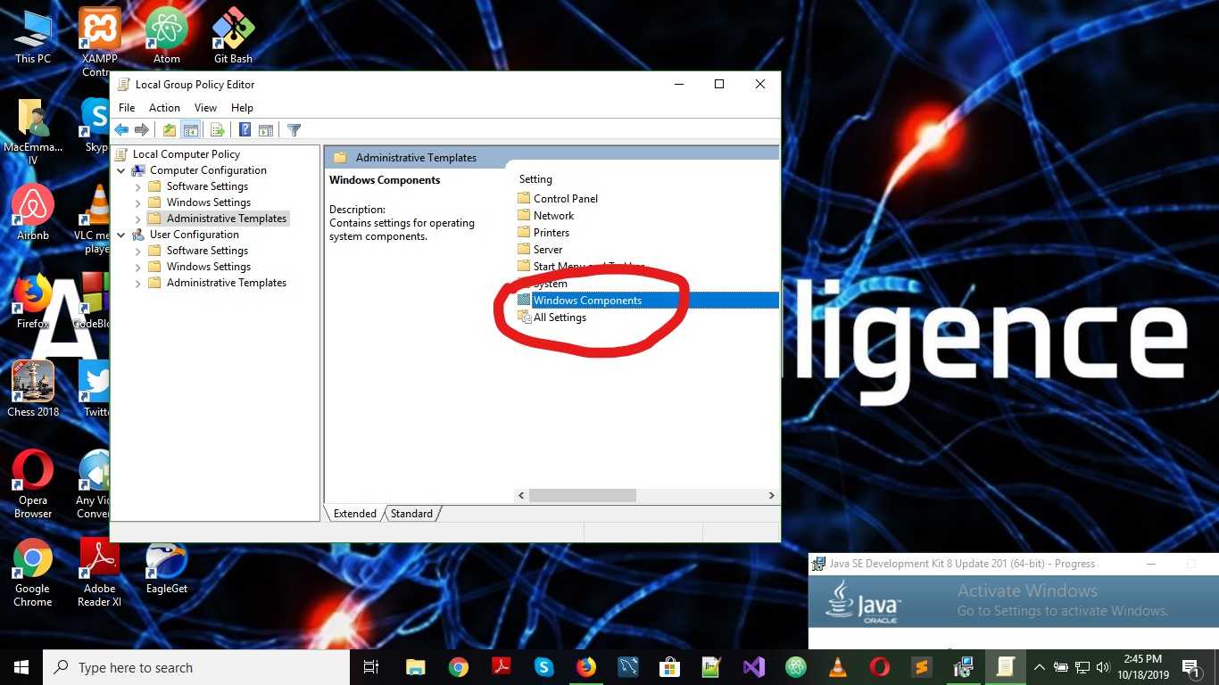
Task: Open Task View from the taskbar
Action: (x=371, y=667)
